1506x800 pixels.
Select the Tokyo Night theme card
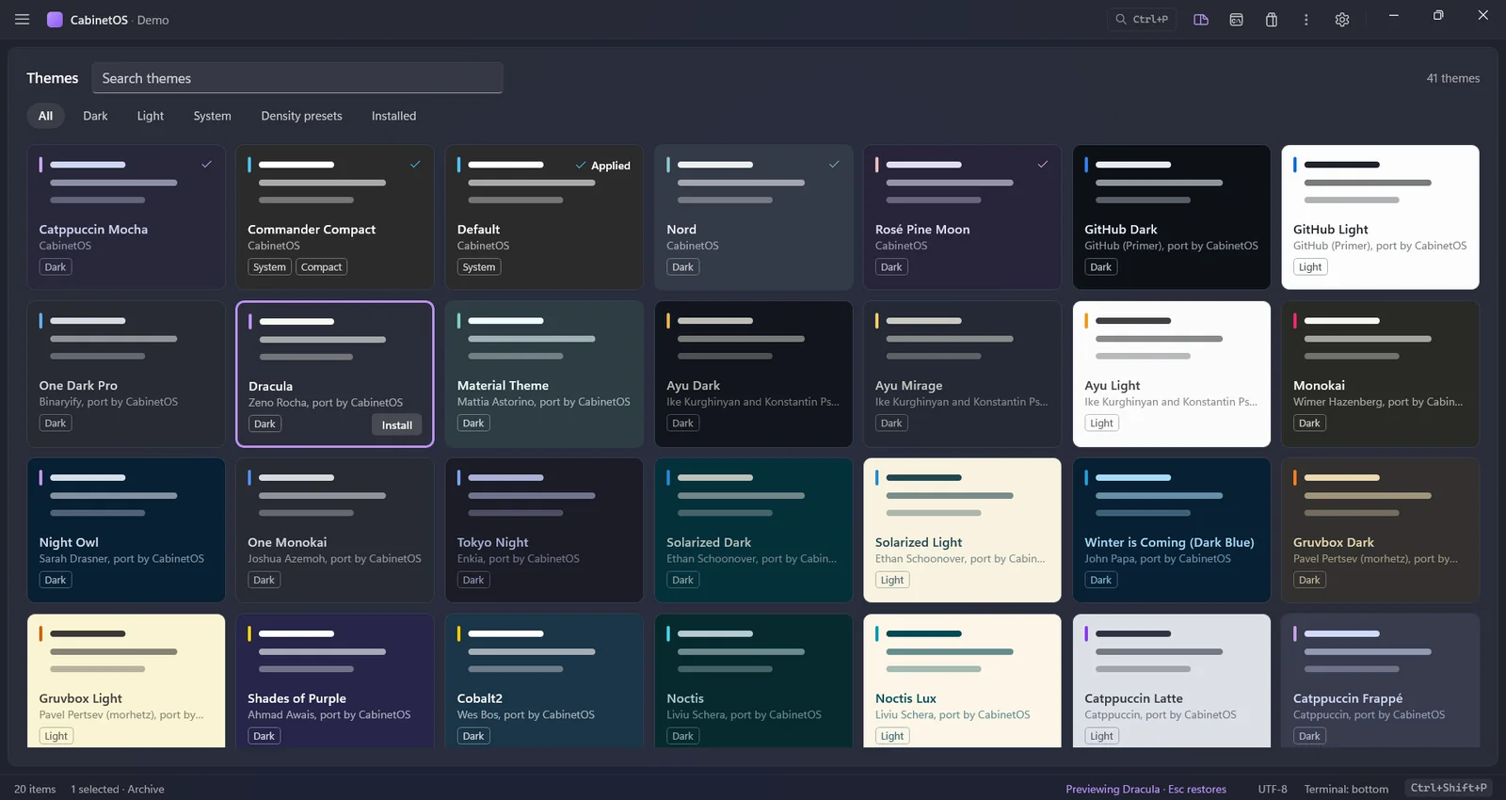[544, 531]
